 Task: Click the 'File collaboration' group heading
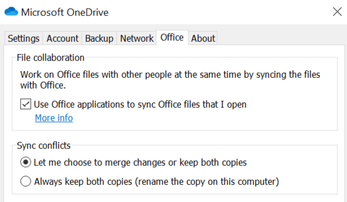(51, 57)
